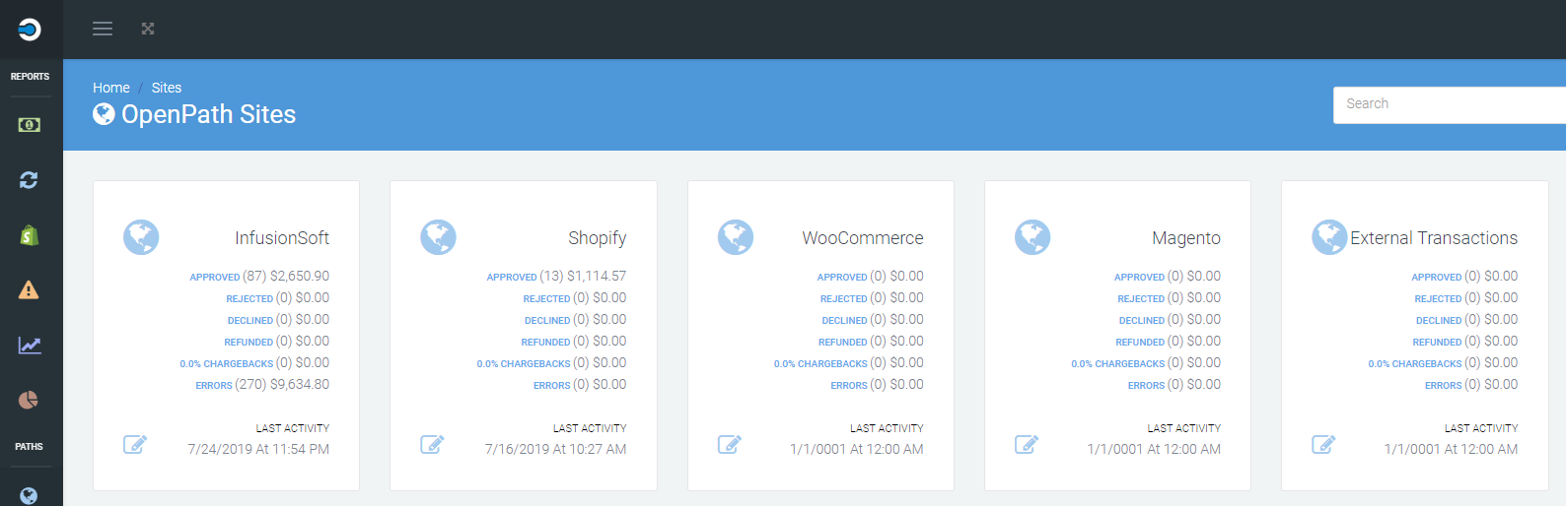This screenshot has height=506, width=1566.
Task: Click Magento LAST ACTIVITY label
Action: (1184, 428)
